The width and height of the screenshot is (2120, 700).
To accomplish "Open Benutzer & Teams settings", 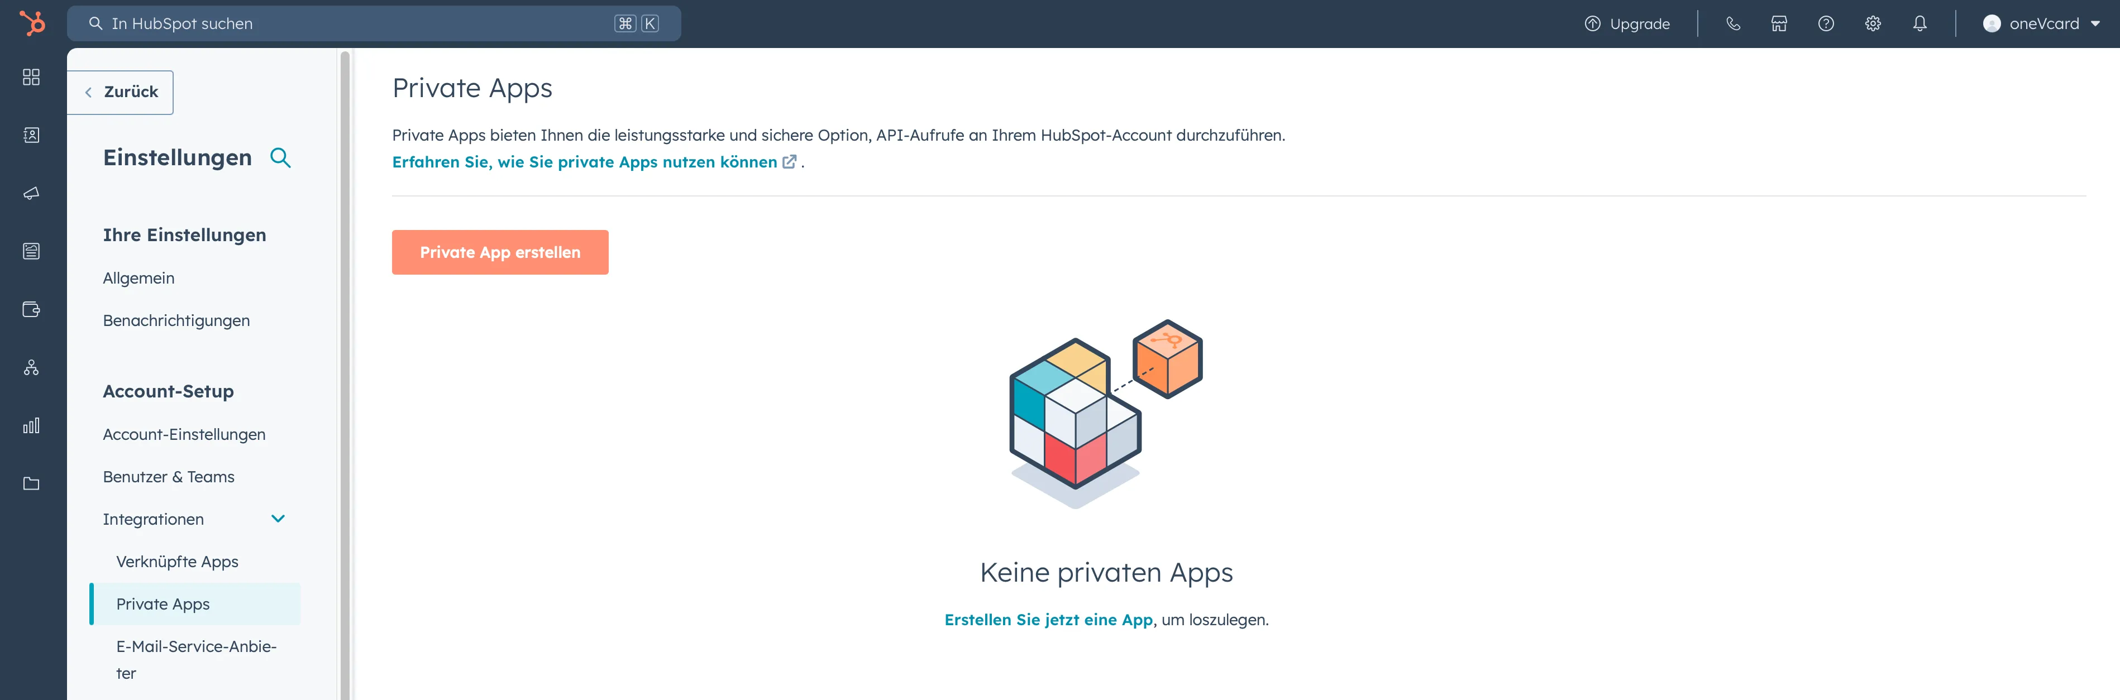I will (x=169, y=477).
